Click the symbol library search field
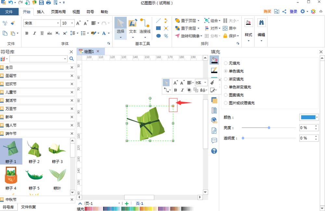This screenshot has width=325, height=211. (39, 59)
